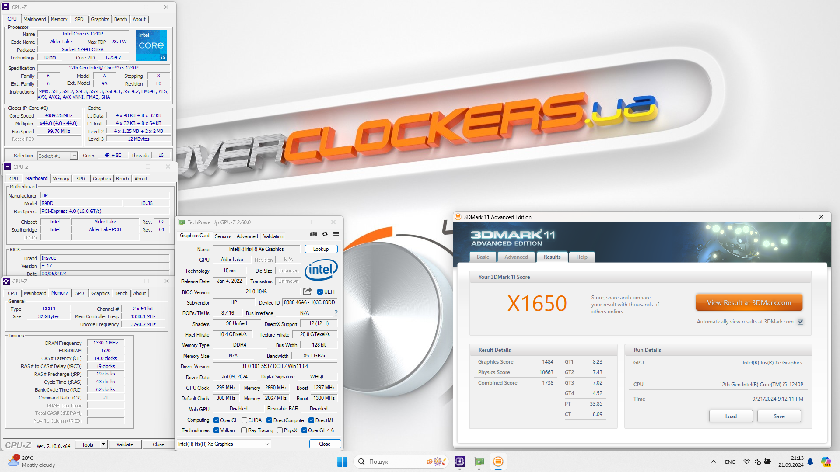Click the Bus Interface question mark icon
Image resolution: width=840 pixels, height=472 pixels.
pyautogui.click(x=336, y=313)
